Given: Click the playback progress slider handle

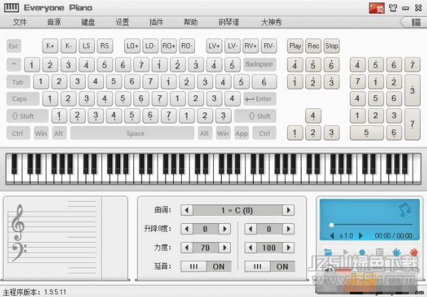Looking at the screenshot, I should 332,225.
